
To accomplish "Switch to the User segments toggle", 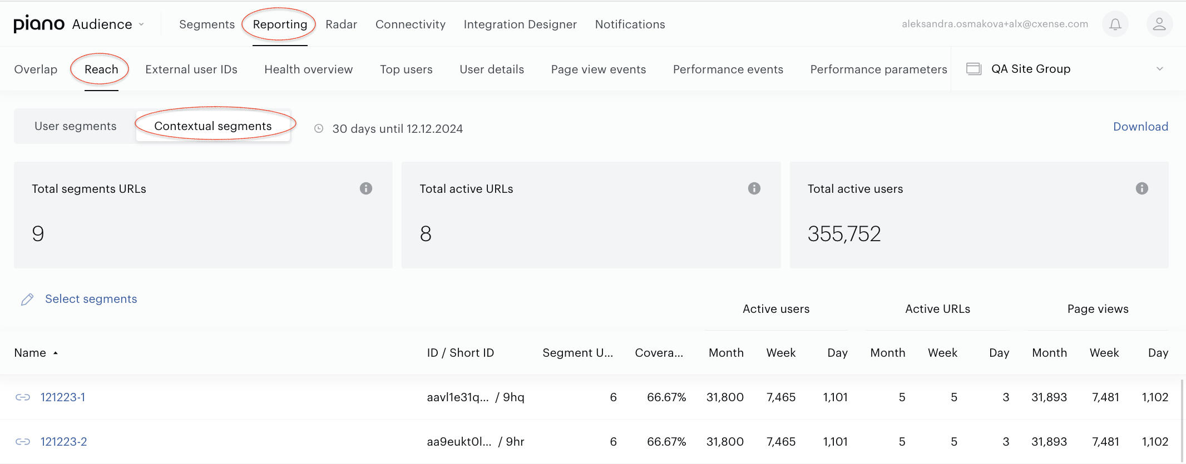I will (x=76, y=126).
